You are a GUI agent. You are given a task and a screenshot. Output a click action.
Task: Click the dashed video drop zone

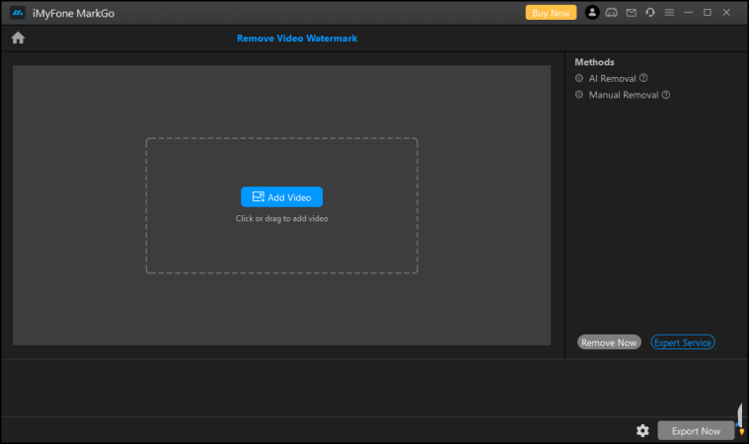coord(281,247)
